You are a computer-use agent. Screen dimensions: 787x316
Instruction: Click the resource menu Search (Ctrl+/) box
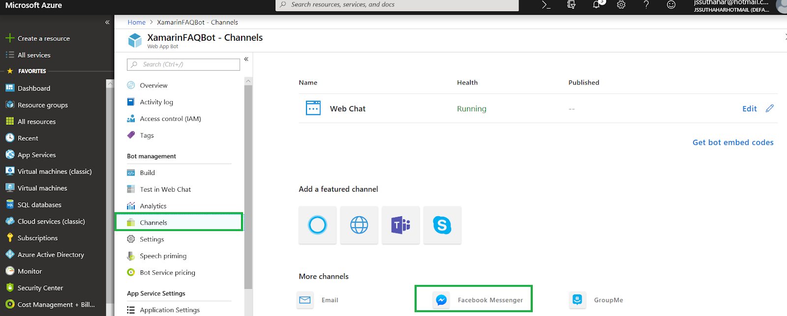coord(183,64)
